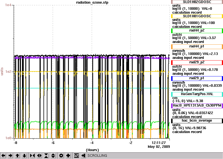Select the yellow SLD1H01GDOSC legend label
223x159 pixels.
tap(197, 16)
